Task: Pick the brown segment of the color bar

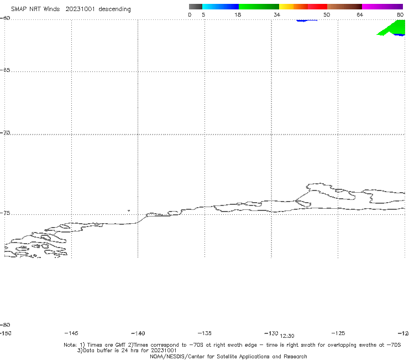Action: click(344, 7)
